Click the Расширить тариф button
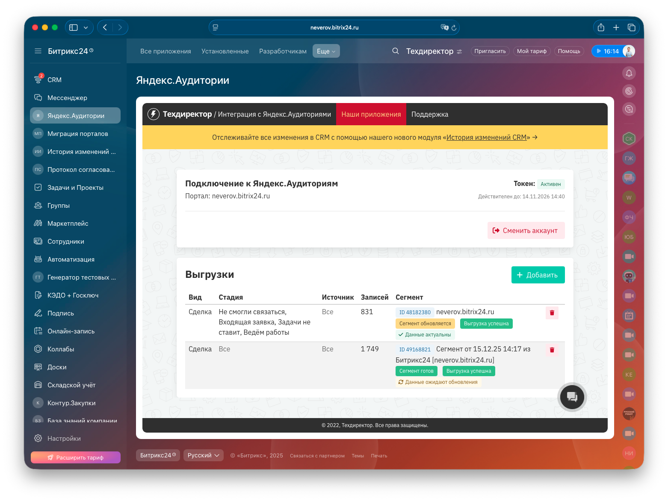The height and width of the screenshot is (501, 668). pos(76,457)
